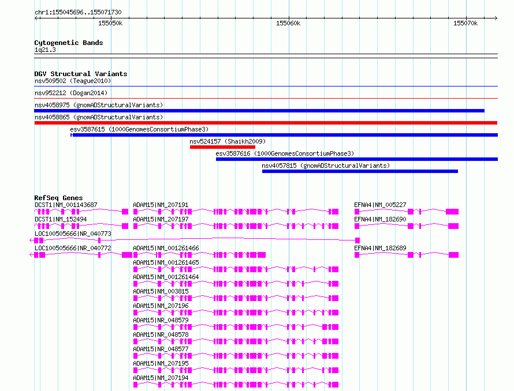This screenshot has height=391, width=514.
Task: Open transcript DCST1|NM_152494
Action: pos(61,219)
